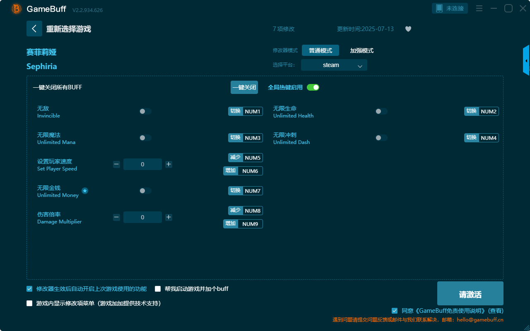530x331 pixels.
Task: Click the 赛菲莉娅 Chinese game title
Action: coord(41,52)
